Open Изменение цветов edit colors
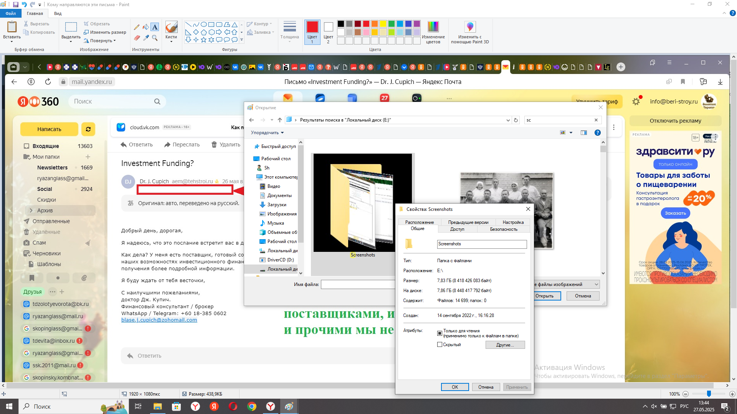Screen dimensions: 737x414 (x=433, y=33)
